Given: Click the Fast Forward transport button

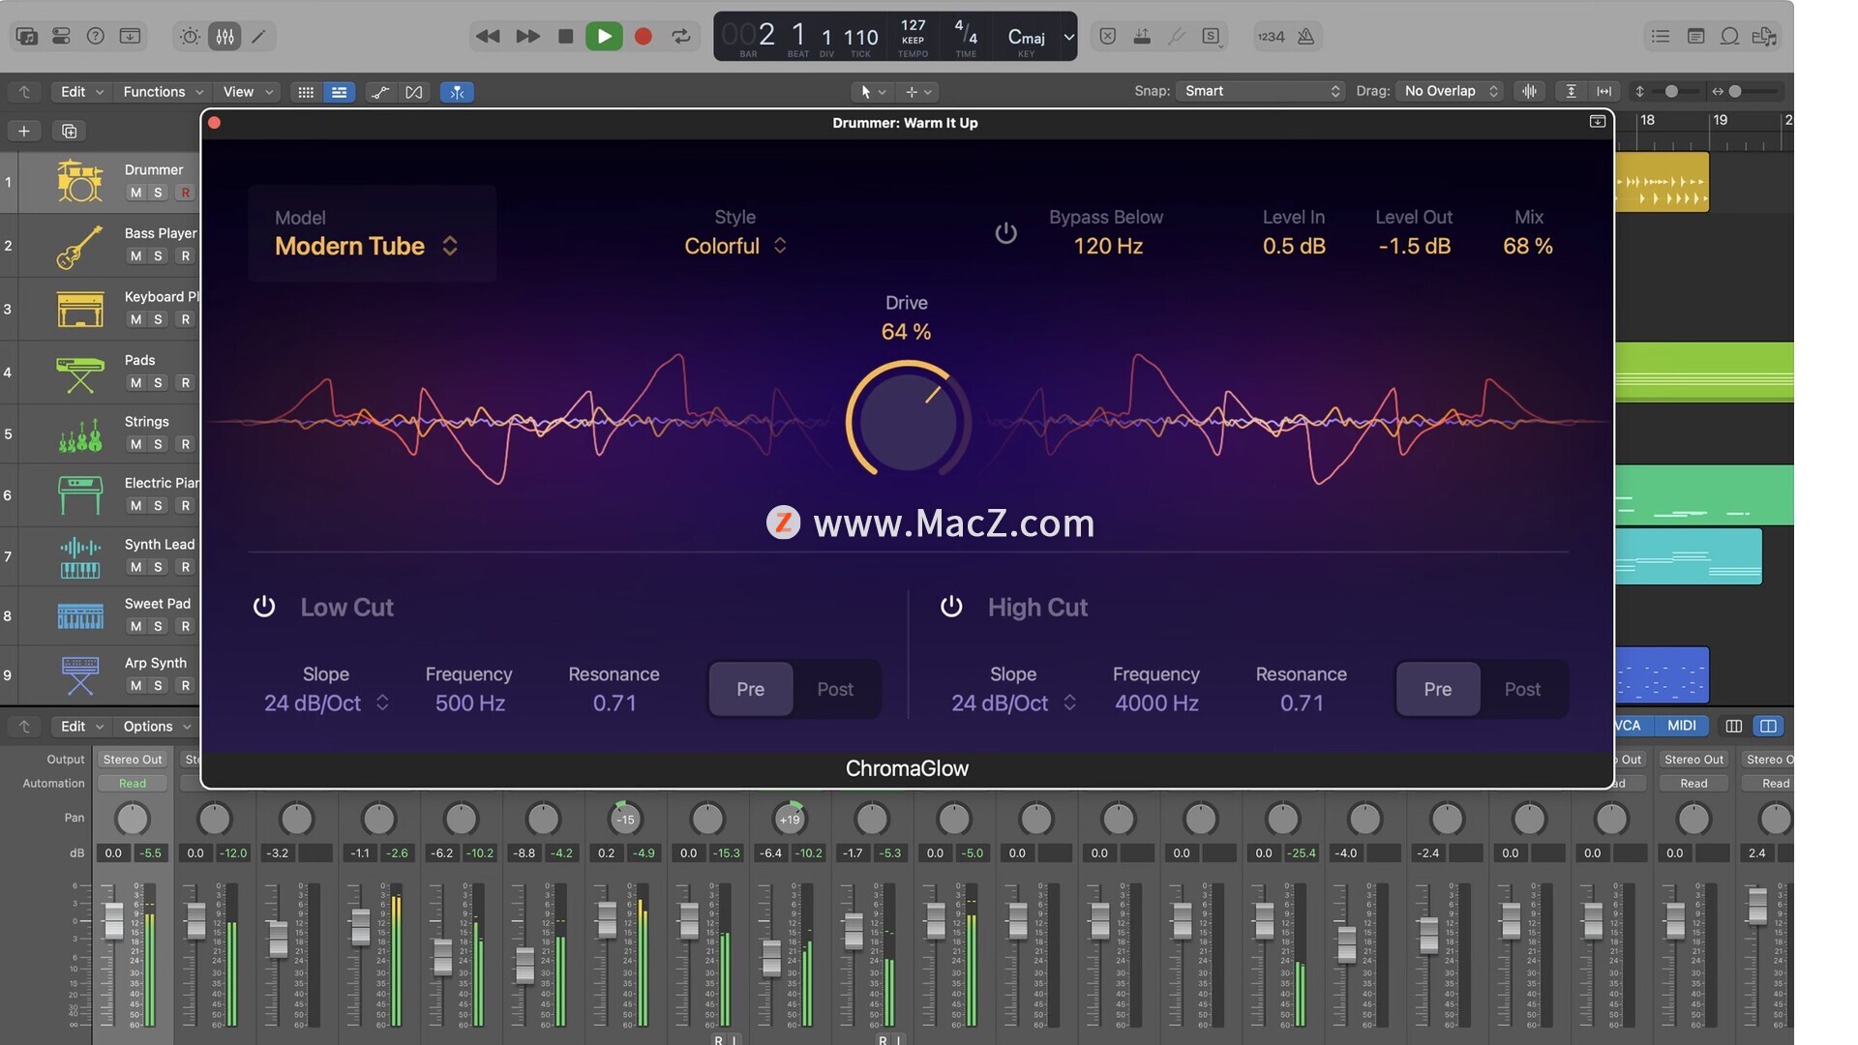Looking at the screenshot, I should (527, 37).
